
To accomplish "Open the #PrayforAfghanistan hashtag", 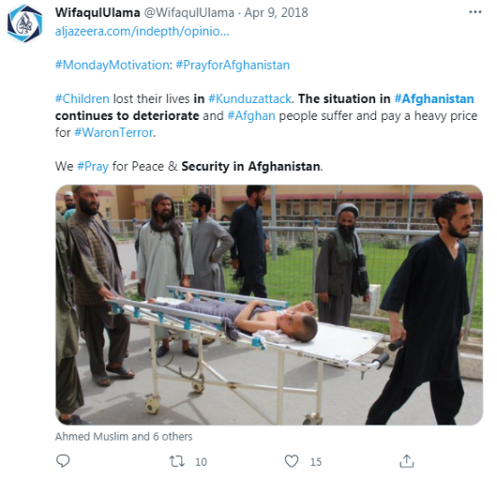I will 232,64.
